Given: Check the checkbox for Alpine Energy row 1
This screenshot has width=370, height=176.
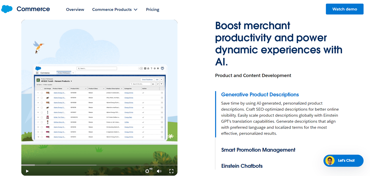Looking at the screenshot, I should tap(42, 93).
